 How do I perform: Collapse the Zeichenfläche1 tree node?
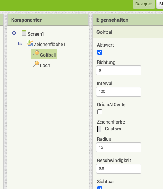point(20,43)
